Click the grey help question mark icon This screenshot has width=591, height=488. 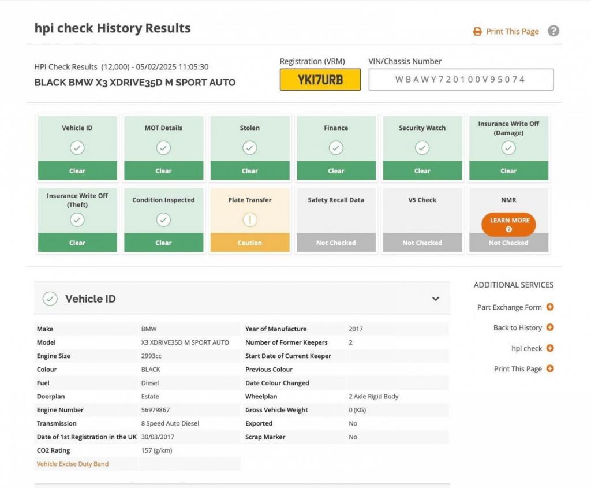tap(553, 31)
